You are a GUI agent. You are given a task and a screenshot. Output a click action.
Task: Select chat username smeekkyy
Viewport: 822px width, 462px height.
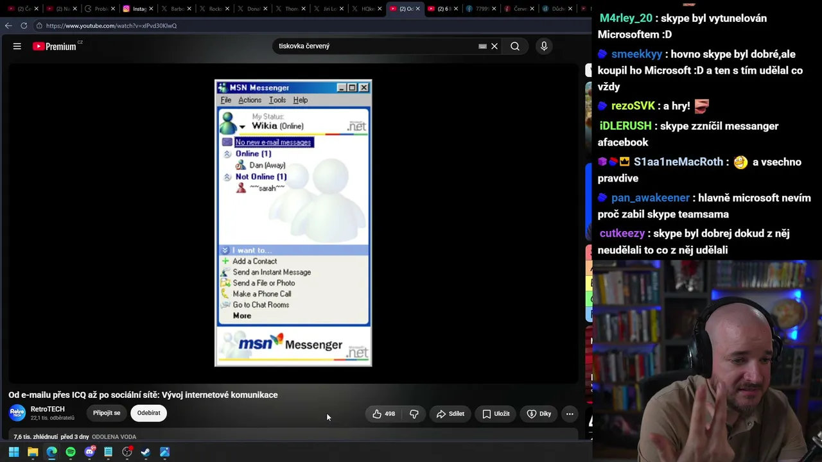coord(636,54)
